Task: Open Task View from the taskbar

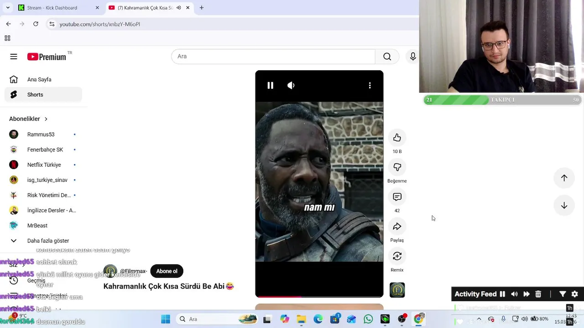Action: [267, 319]
